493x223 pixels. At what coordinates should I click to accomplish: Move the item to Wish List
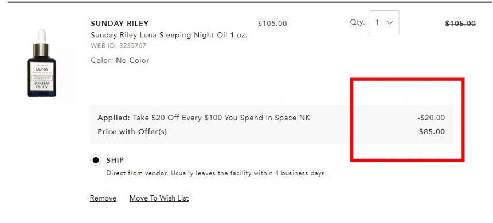pos(159,198)
